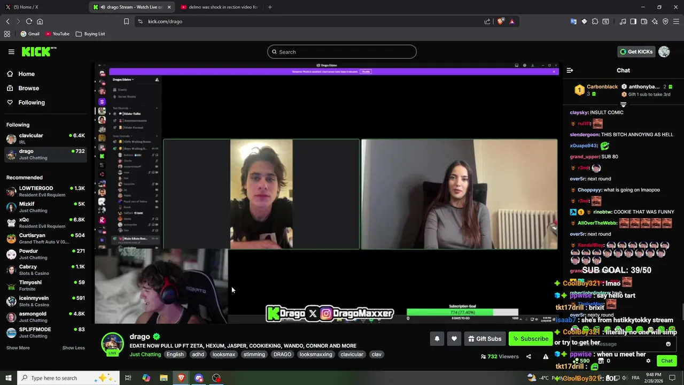Open Task View on the taskbar
This screenshot has height=385, width=684.
click(128, 378)
